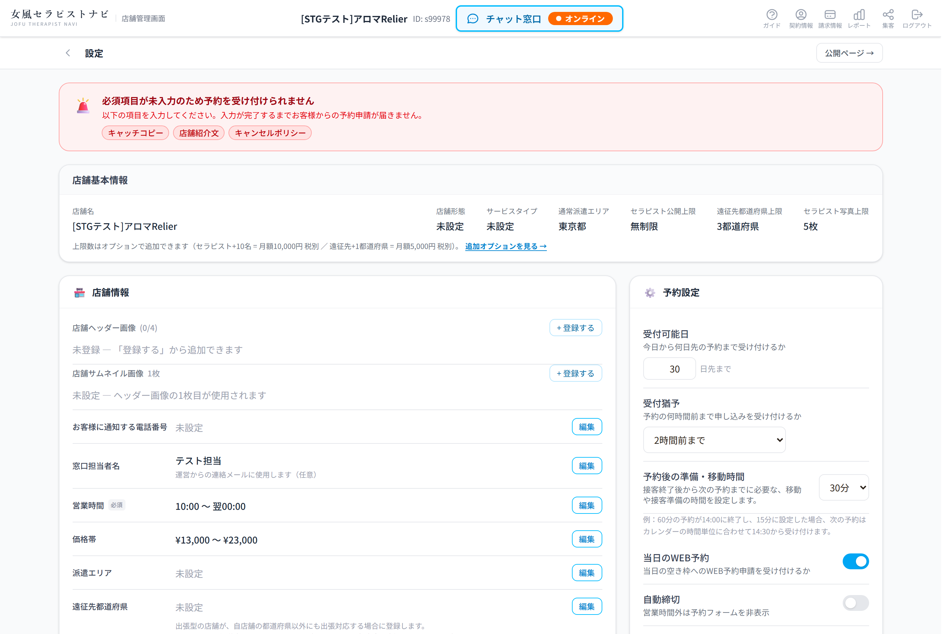Click the 無制限 therapist limit value

pos(651,229)
